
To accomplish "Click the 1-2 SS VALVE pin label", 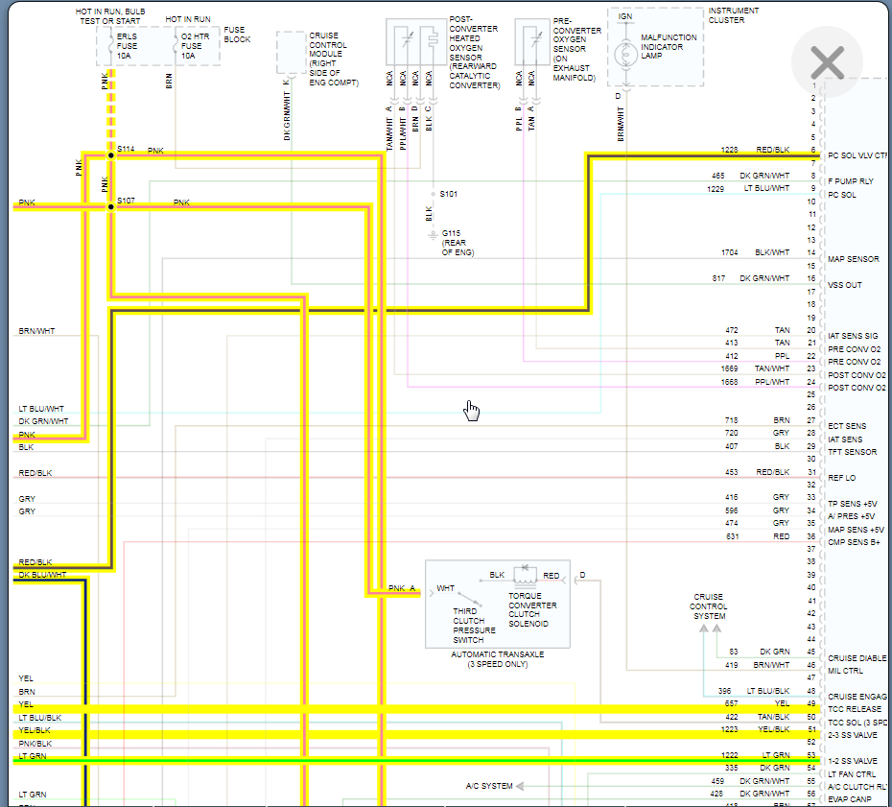I will click(x=852, y=761).
